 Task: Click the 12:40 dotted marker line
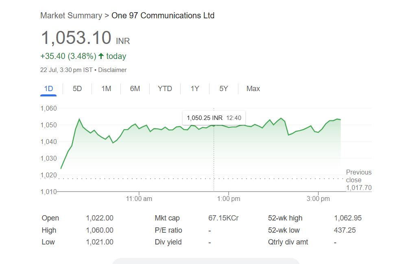[214, 163]
